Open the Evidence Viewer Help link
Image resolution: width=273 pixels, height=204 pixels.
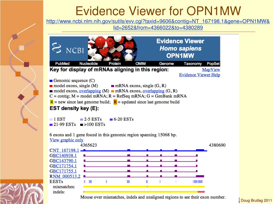click(x=199, y=75)
